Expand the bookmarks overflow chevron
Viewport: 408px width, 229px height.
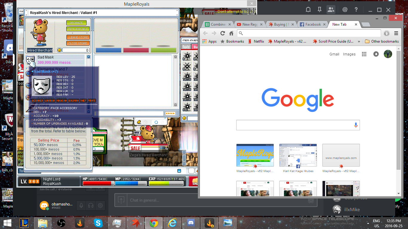(x=359, y=41)
